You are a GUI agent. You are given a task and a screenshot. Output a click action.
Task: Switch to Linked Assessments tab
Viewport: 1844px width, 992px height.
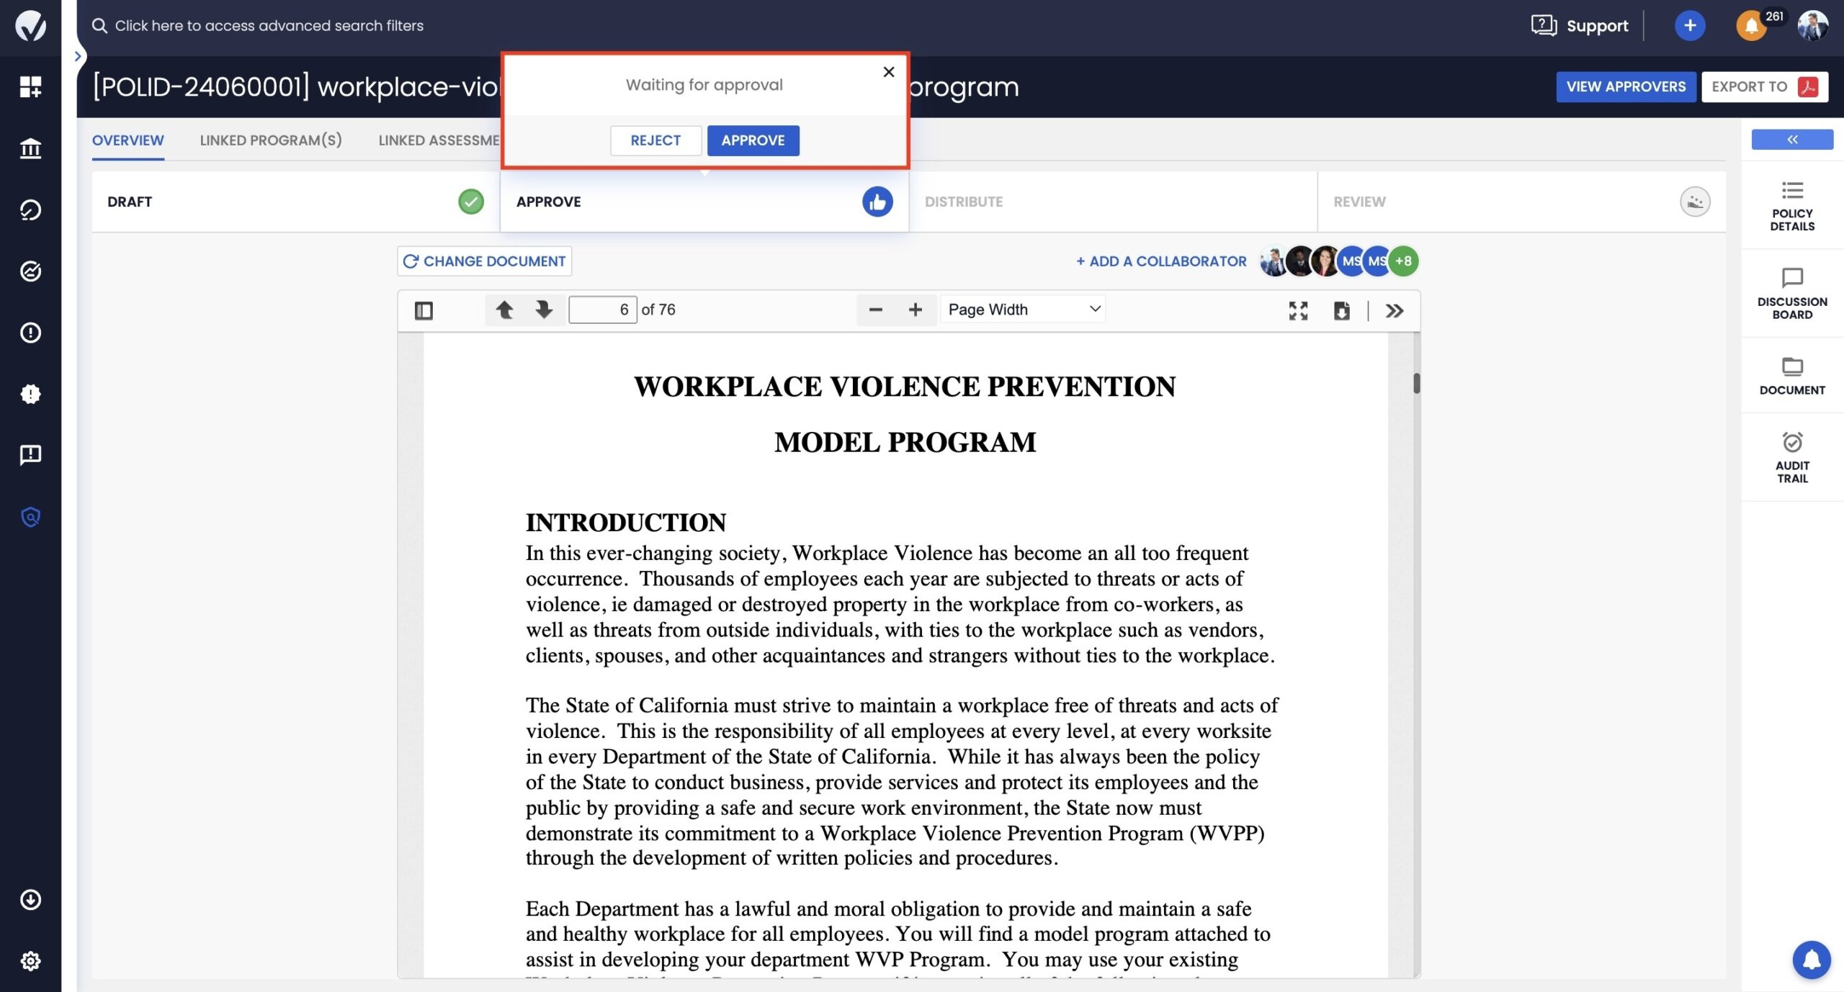tap(439, 140)
